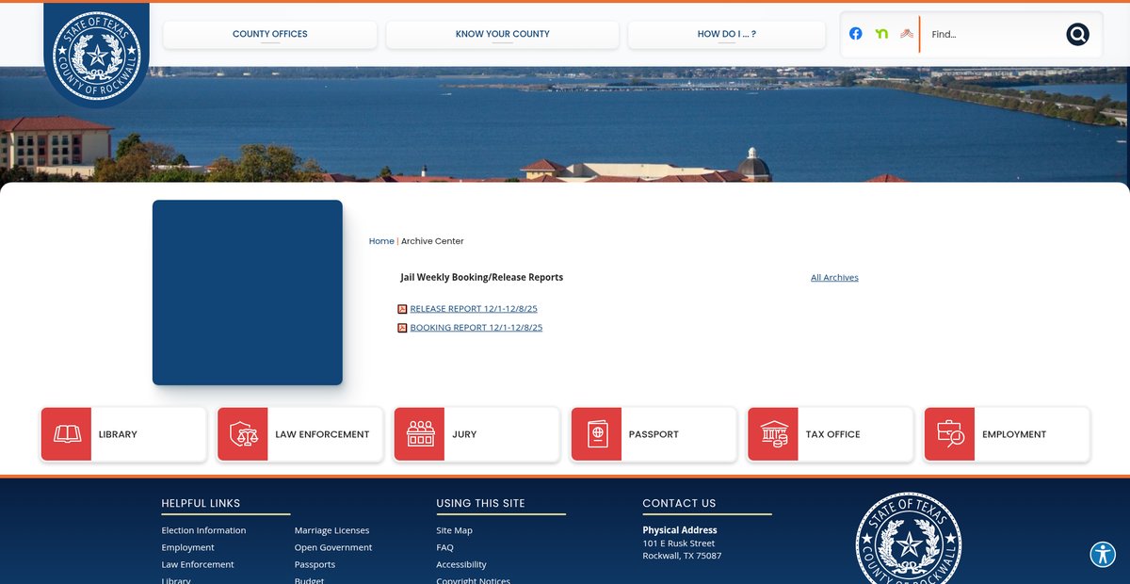
Task: Open the county Facebook page icon
Action: 855,34
